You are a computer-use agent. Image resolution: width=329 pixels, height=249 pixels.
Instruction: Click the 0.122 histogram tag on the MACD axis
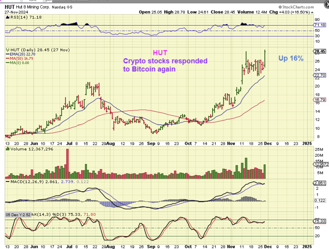[320, 200]
